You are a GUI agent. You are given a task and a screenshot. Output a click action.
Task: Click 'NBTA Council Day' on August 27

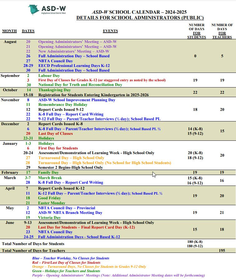pos(55,61)
